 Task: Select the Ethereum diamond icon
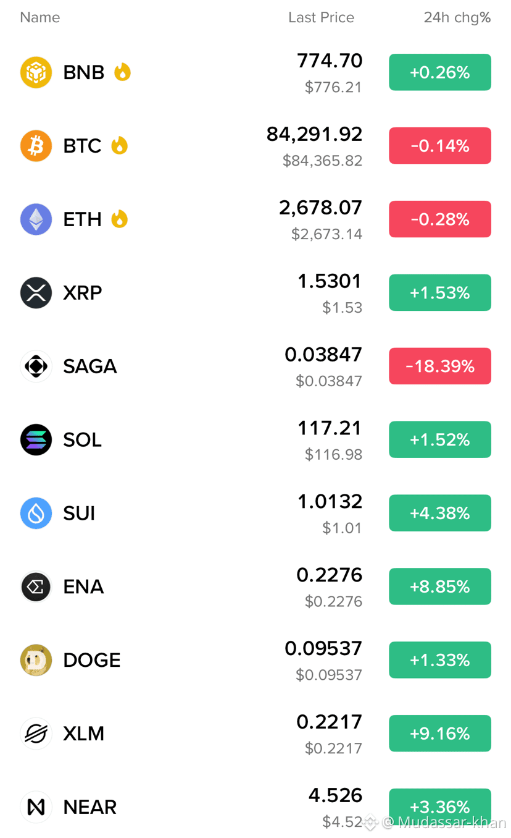click(36, 219)
